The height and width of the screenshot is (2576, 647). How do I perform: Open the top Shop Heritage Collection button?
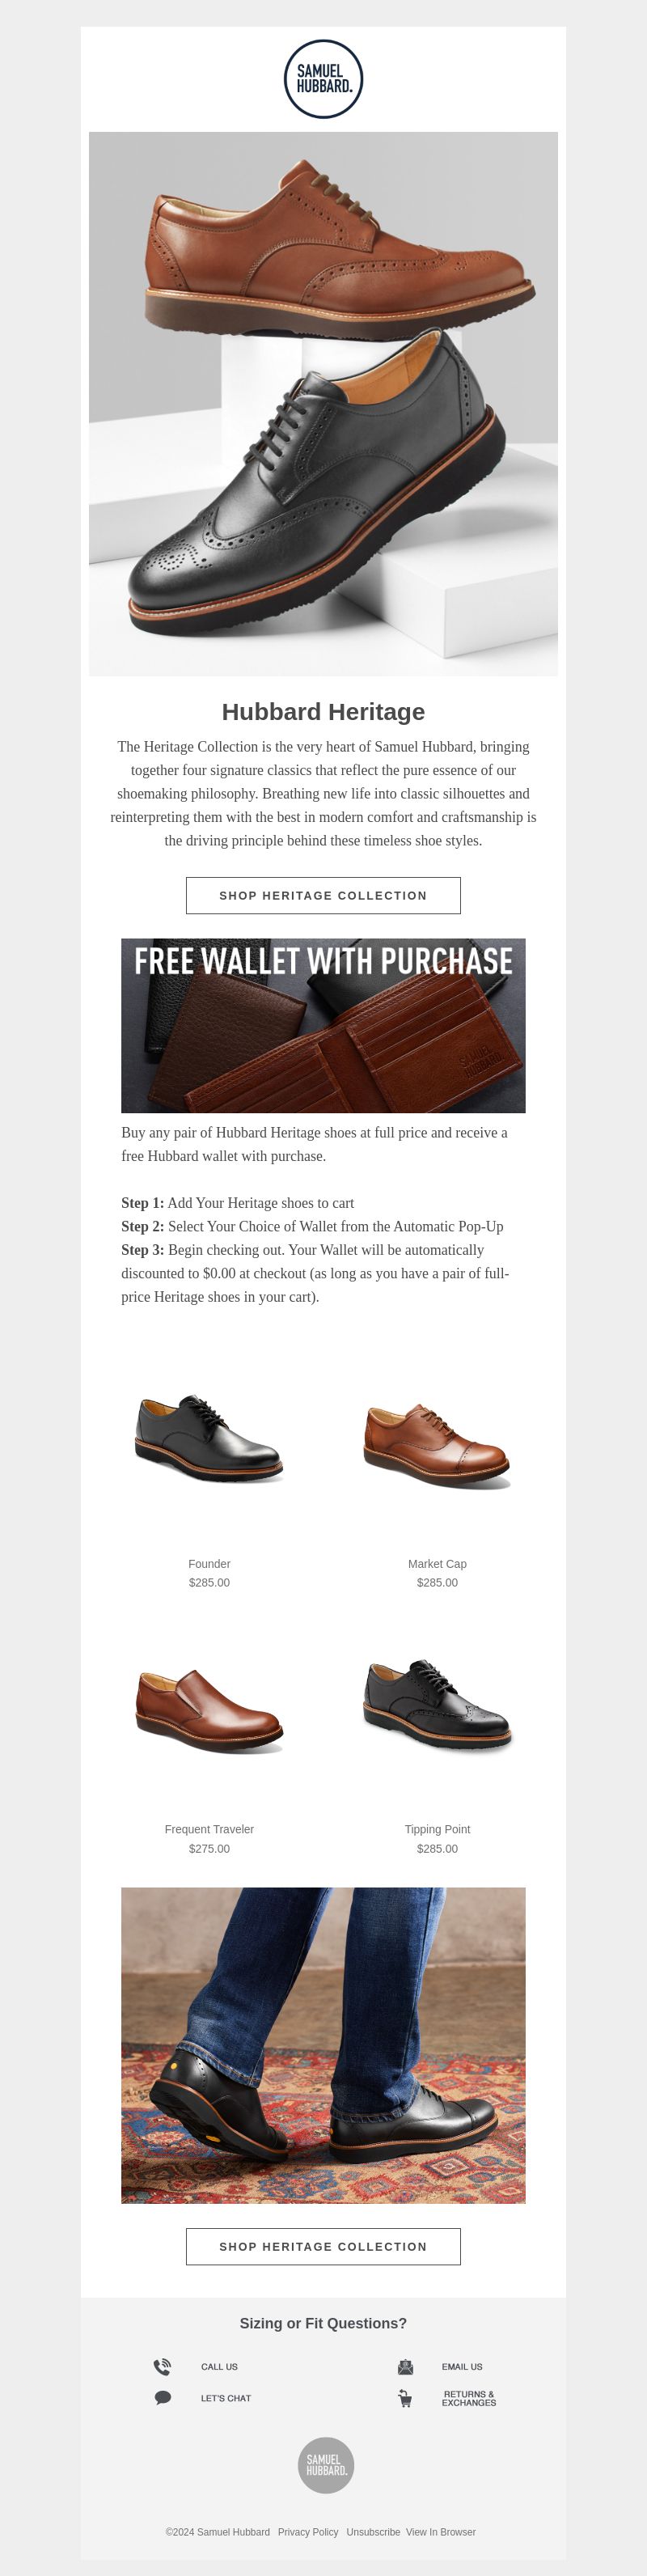pos(323,895)
